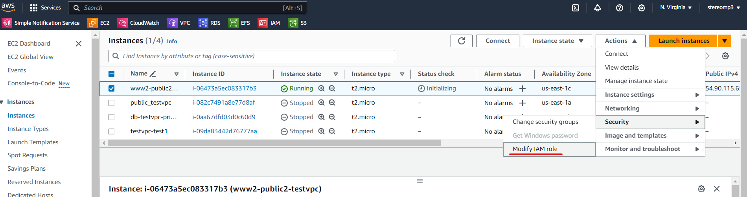The width and height of the screenshot is (747, 197).
Task: Zoom in filter on the Running state
Action: 322,88
